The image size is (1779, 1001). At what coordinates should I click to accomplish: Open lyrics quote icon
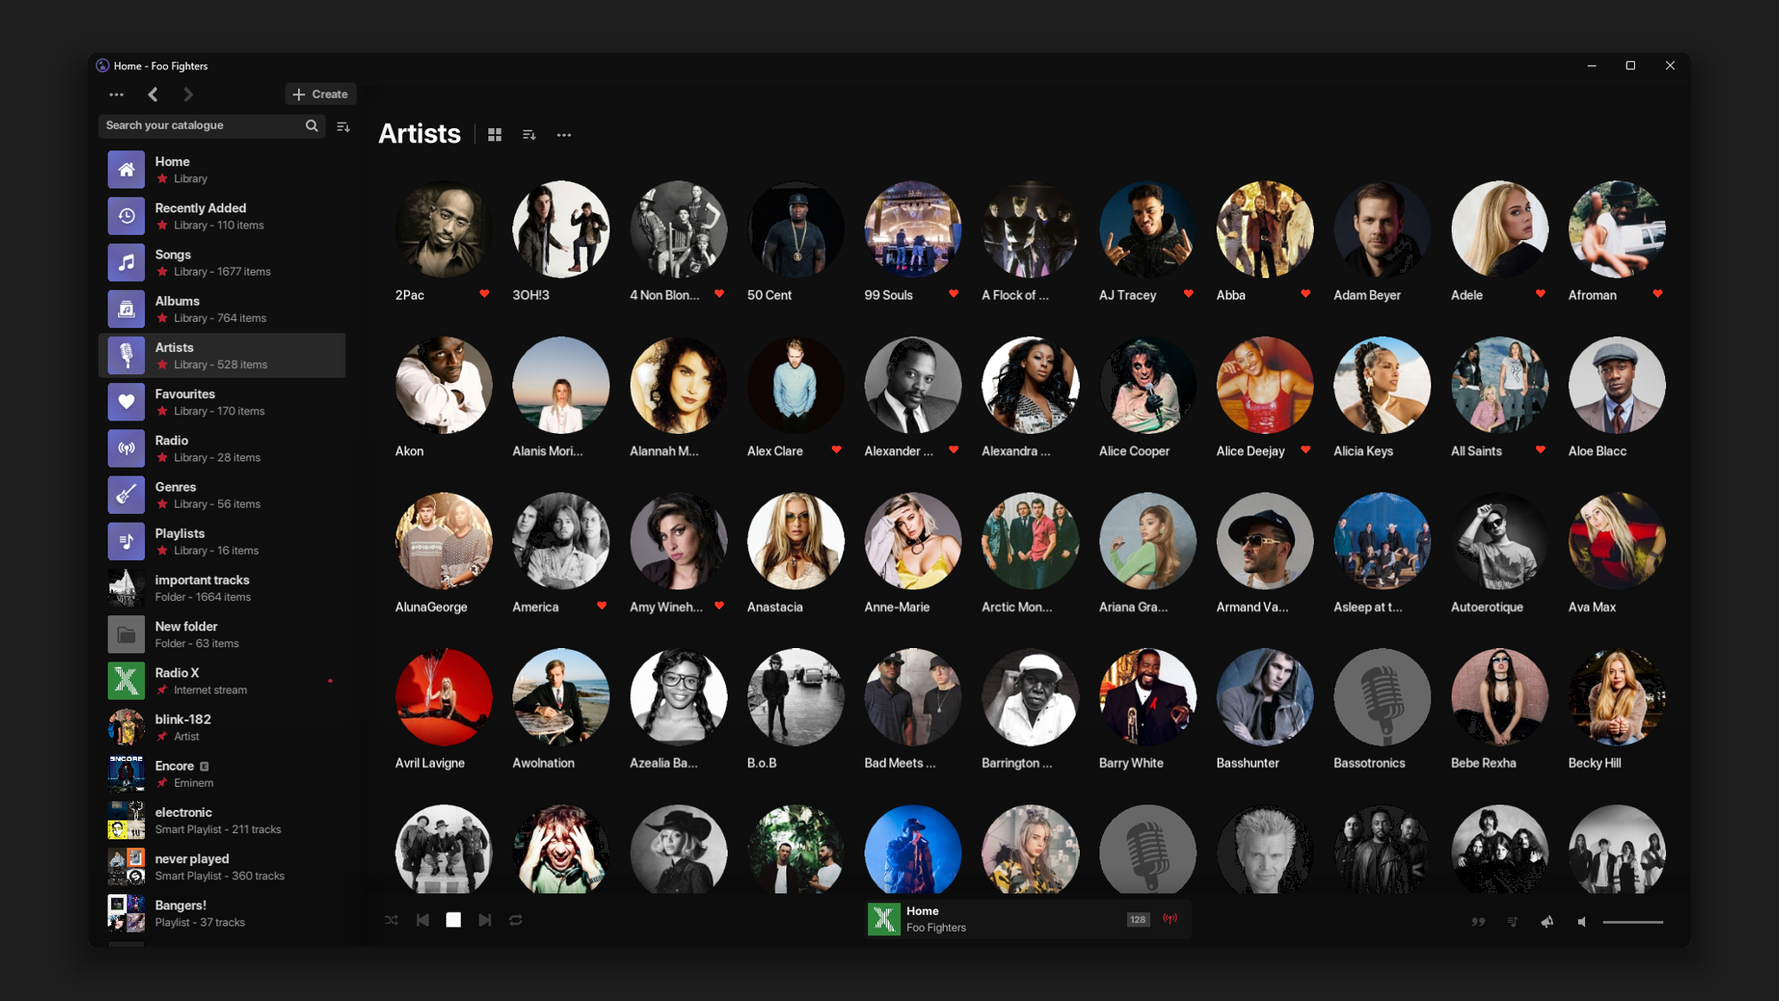(x=1478, y=922)
